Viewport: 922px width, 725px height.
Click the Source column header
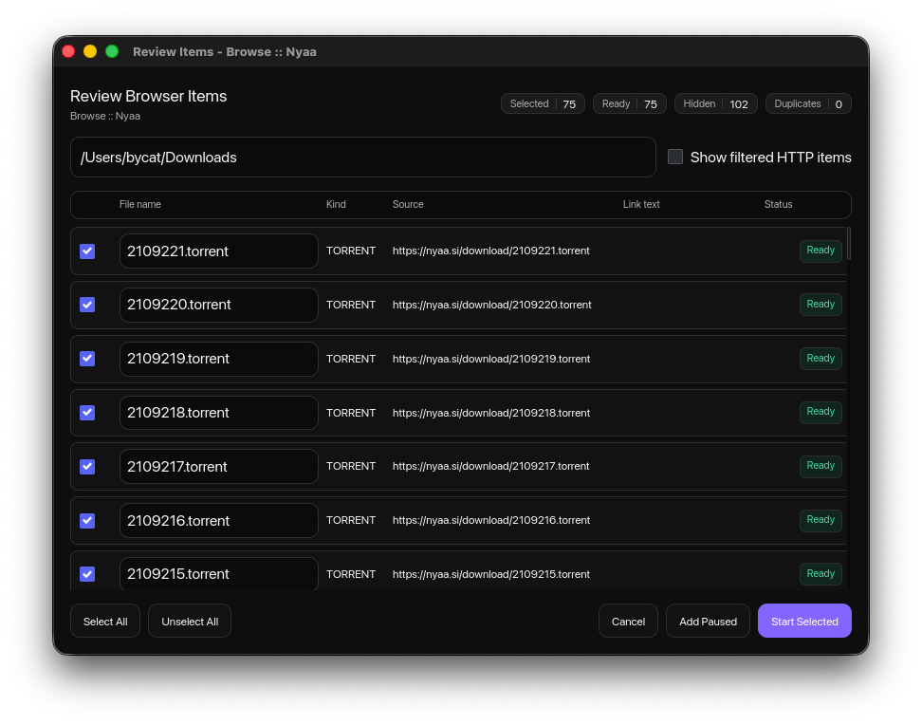click(408, 204)
